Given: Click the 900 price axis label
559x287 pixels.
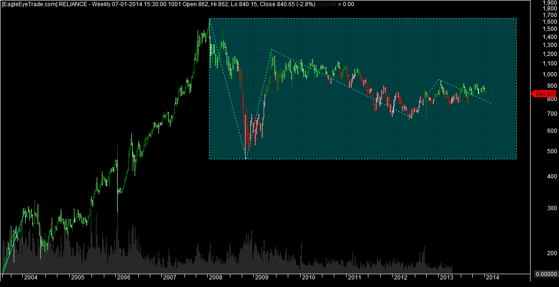Looking at the screenshot, I should (x=551, y=86).
